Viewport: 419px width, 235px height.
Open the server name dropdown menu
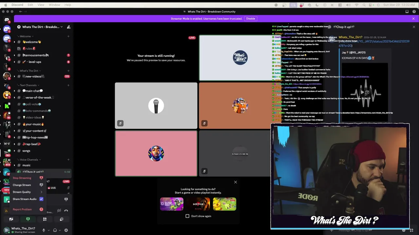41,27
